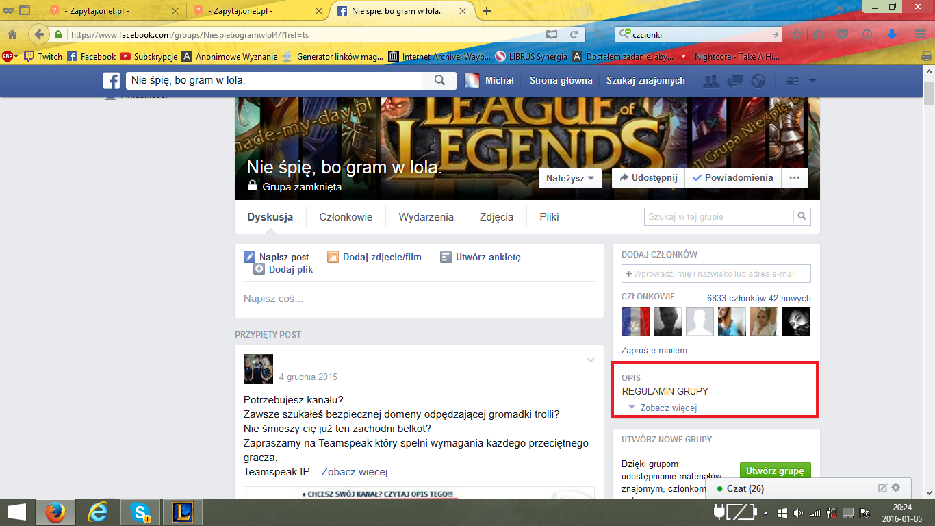Switch to the Członkowie tab

pyautogui.click(x=346, y=217)
